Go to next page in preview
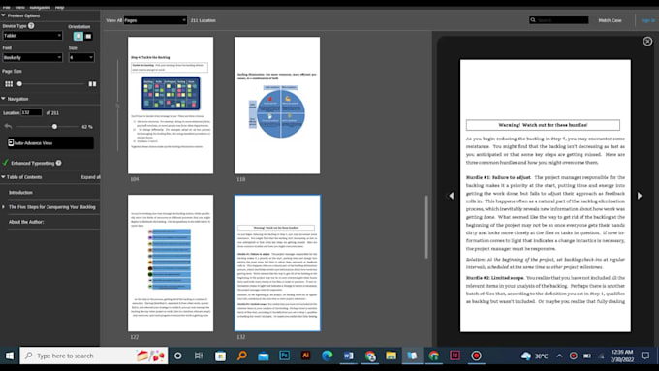659x371 pixels. coord(640,196)
